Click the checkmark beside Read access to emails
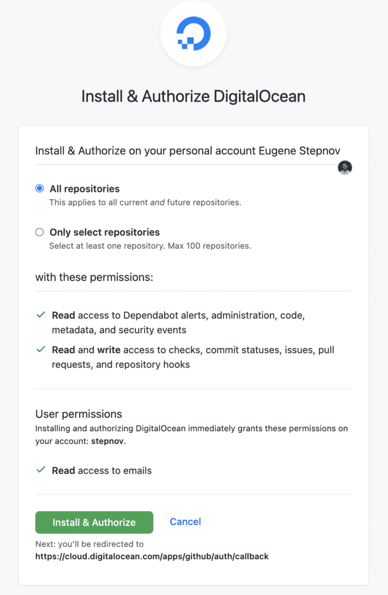Image resolution: width=388 pixels, height=595 pixels. coord(41,470)
